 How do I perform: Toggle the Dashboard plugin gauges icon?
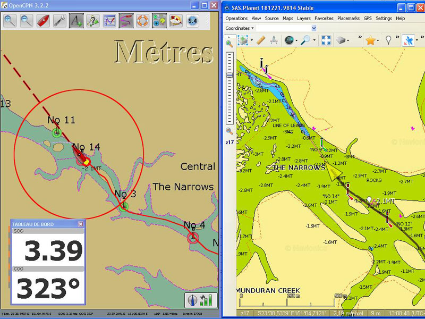(159, 21)
